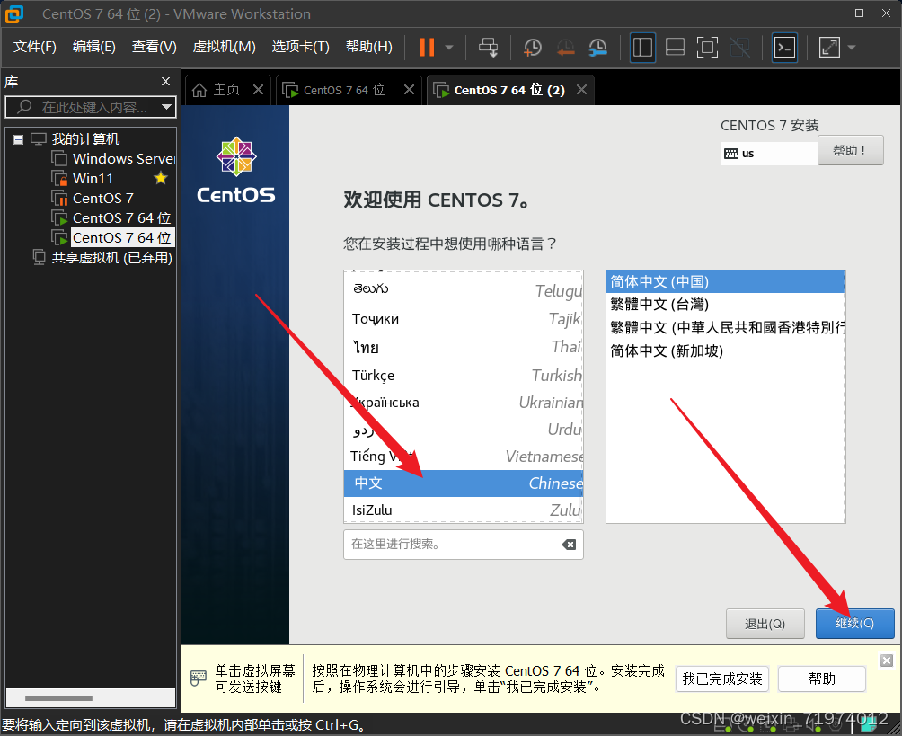Select Vietnamese in the language list

click(x=464, y=457)
